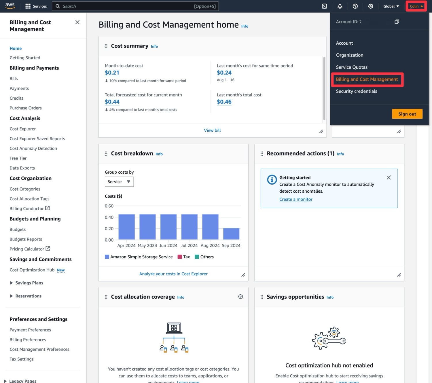The width and height of the screenshot is (432, 383).
Task: Select Billing and Cost Management menu entry
Action: tap(367, 79)
